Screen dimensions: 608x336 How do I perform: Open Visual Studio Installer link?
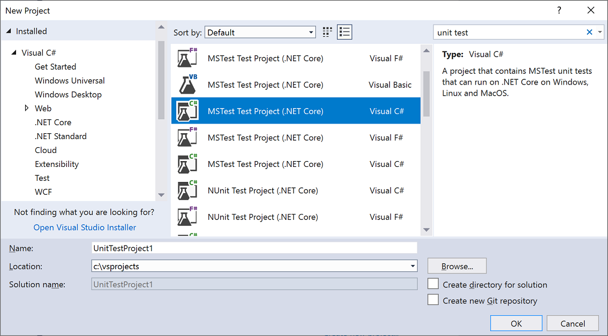point(85,227)
